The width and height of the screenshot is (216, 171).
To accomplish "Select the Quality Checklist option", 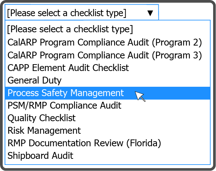I will (x=42, y=118).
